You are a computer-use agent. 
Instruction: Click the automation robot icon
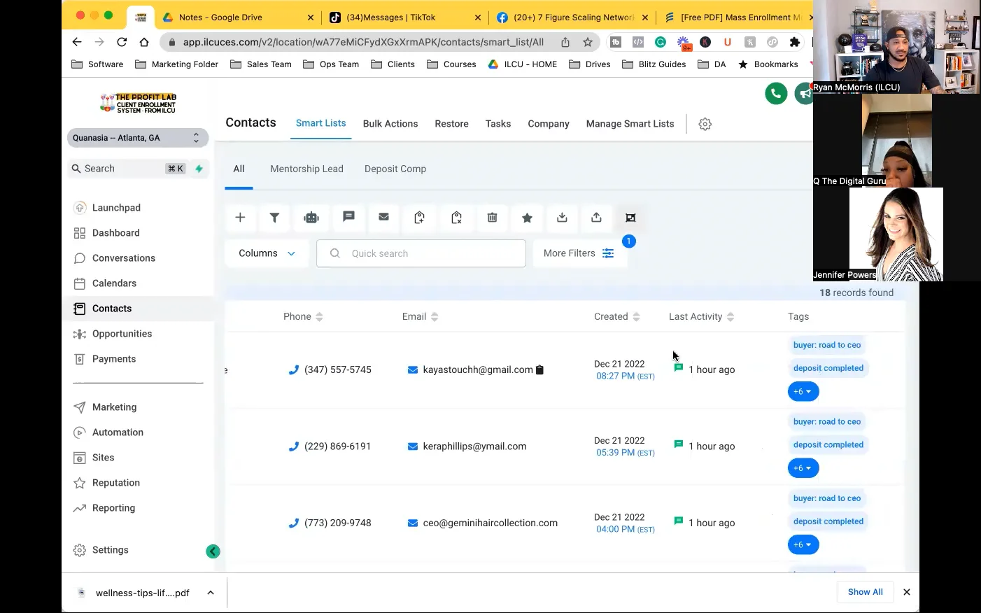click(x=311, y=218)
